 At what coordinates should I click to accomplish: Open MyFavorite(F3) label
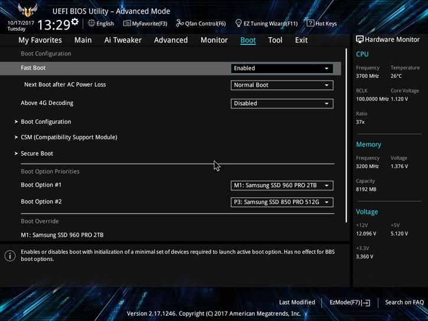149,24
